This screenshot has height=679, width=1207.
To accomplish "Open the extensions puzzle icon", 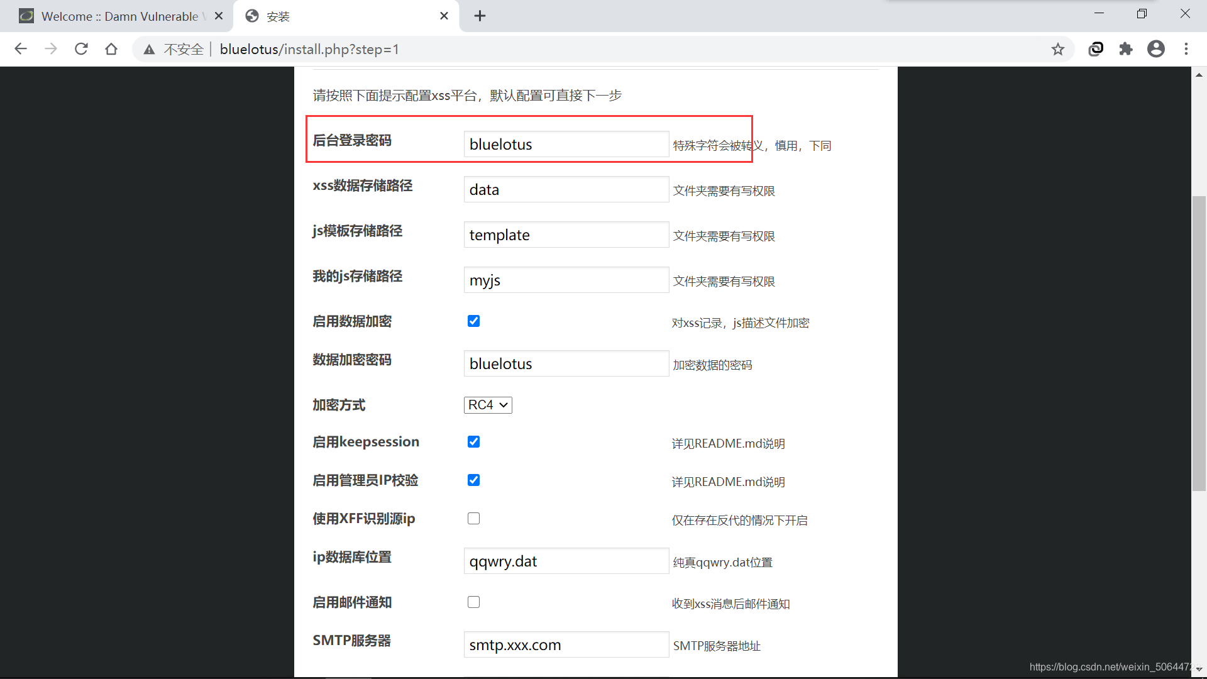I will (1126, 49).
